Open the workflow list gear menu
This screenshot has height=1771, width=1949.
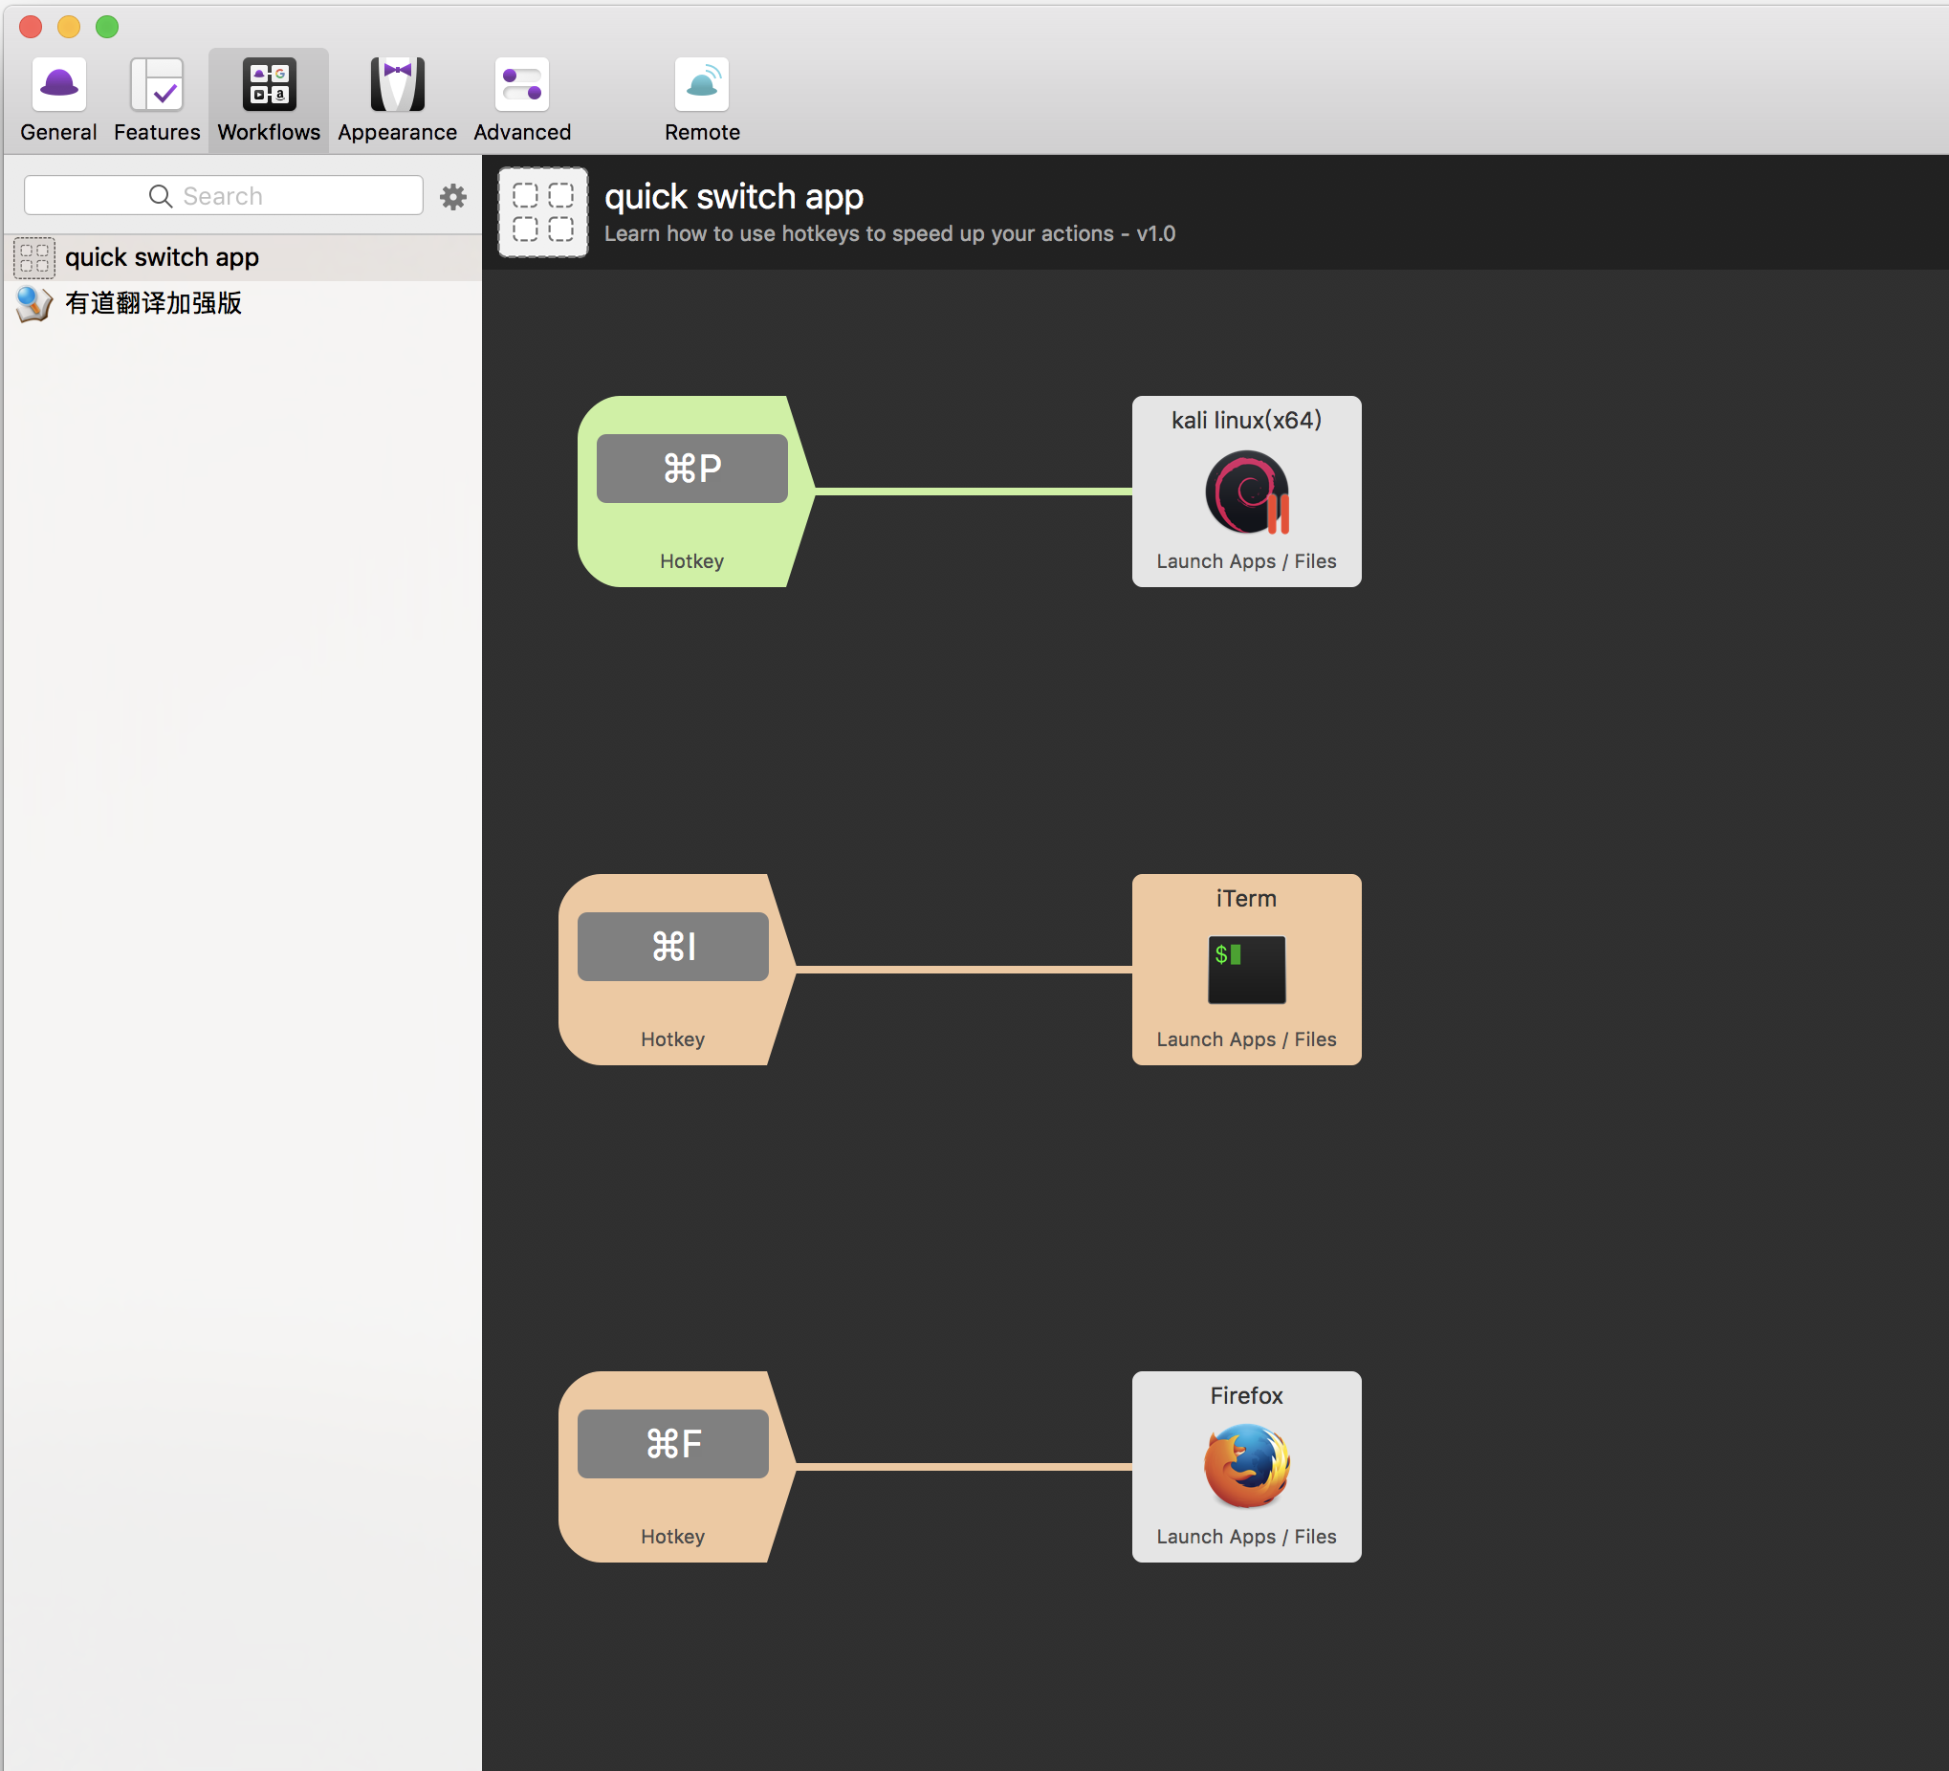(x=453, y=197)
